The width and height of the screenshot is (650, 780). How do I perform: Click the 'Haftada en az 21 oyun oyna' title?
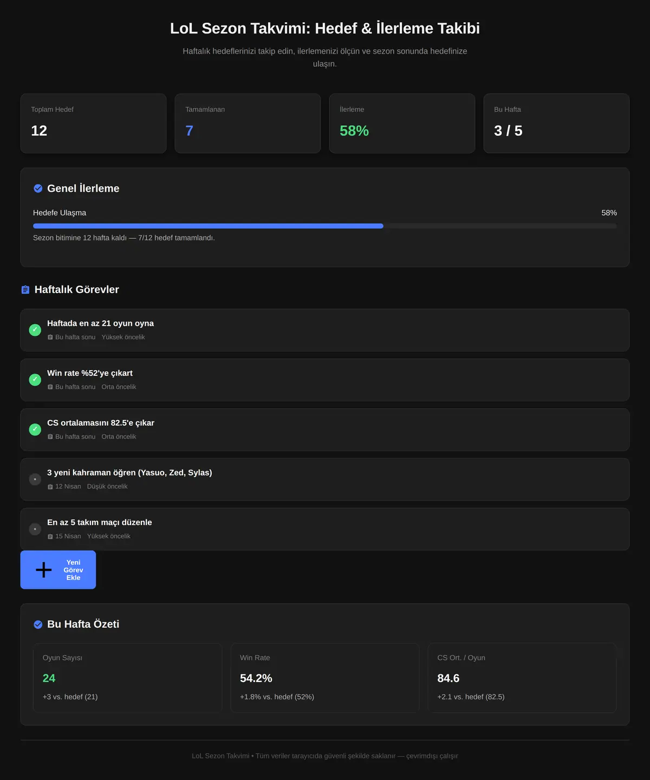100,323
